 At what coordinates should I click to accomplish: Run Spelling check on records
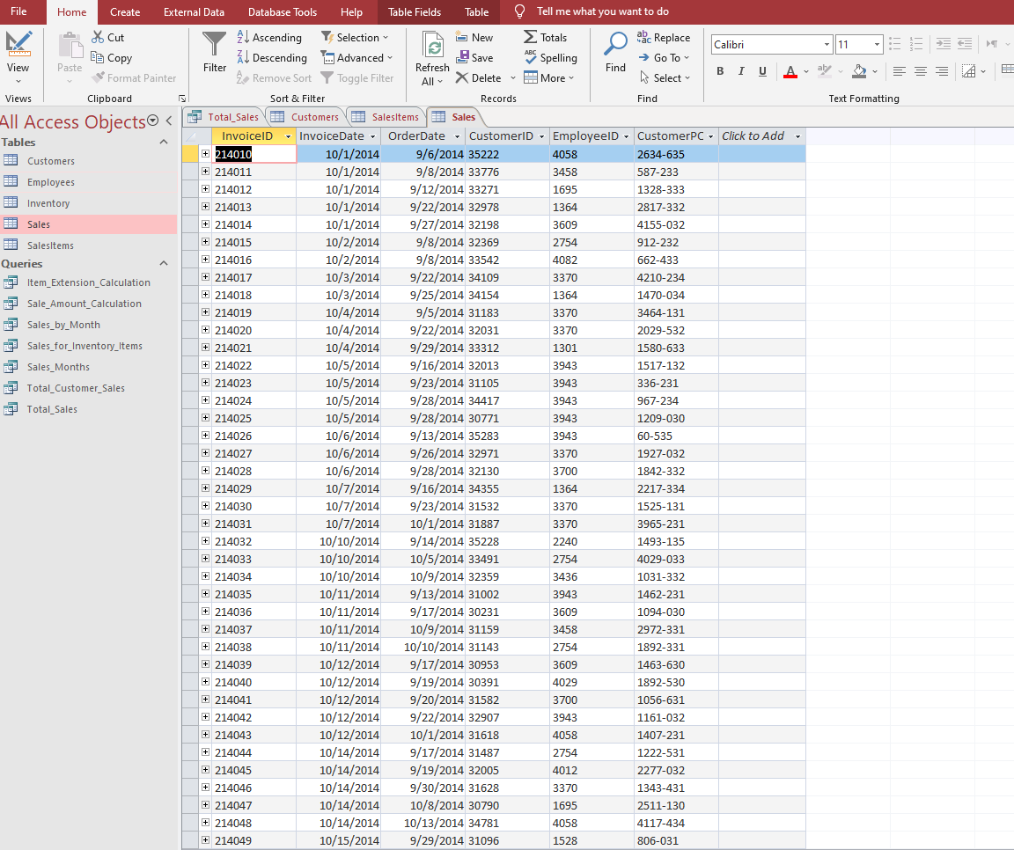tap(550, 58)
